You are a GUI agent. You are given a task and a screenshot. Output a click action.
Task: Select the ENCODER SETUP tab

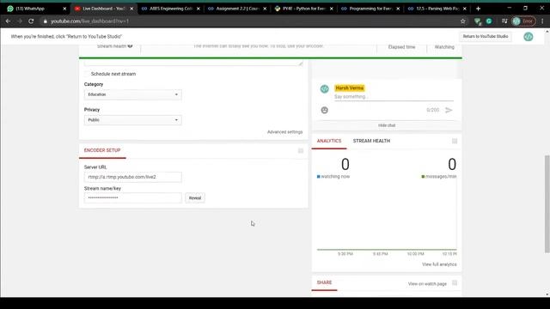click(x=102, y=150)
